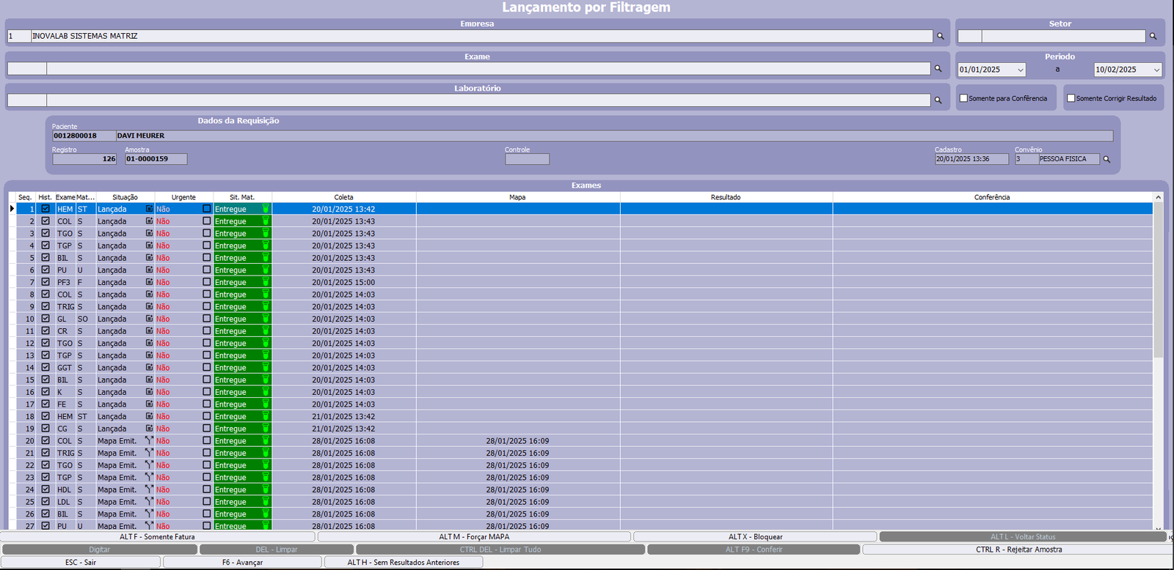Click the green tube icon in row 7
1174x570 pixels.
[x=266, y=282]
